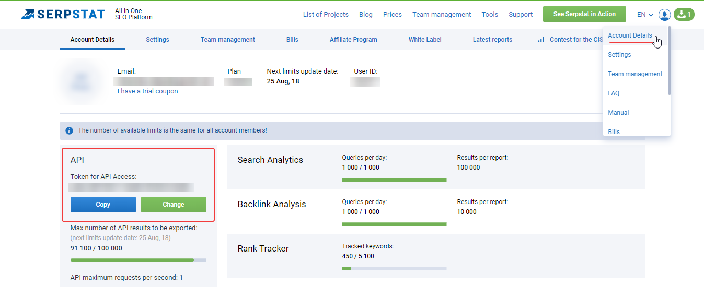Copy the API access token
704x287 pixels.
(103, 205)
